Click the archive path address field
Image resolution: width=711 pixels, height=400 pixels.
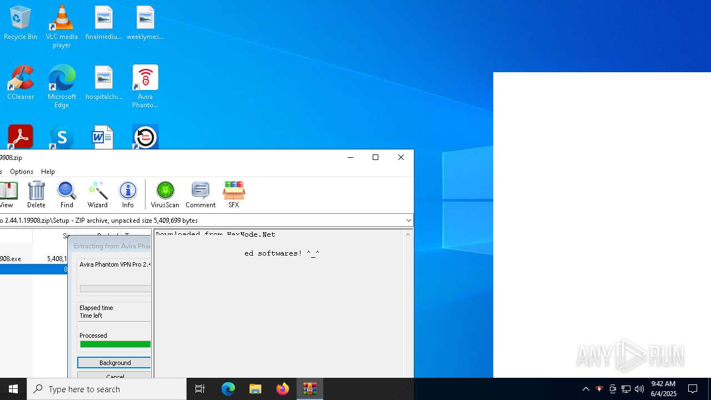click(x=202, y=221)
